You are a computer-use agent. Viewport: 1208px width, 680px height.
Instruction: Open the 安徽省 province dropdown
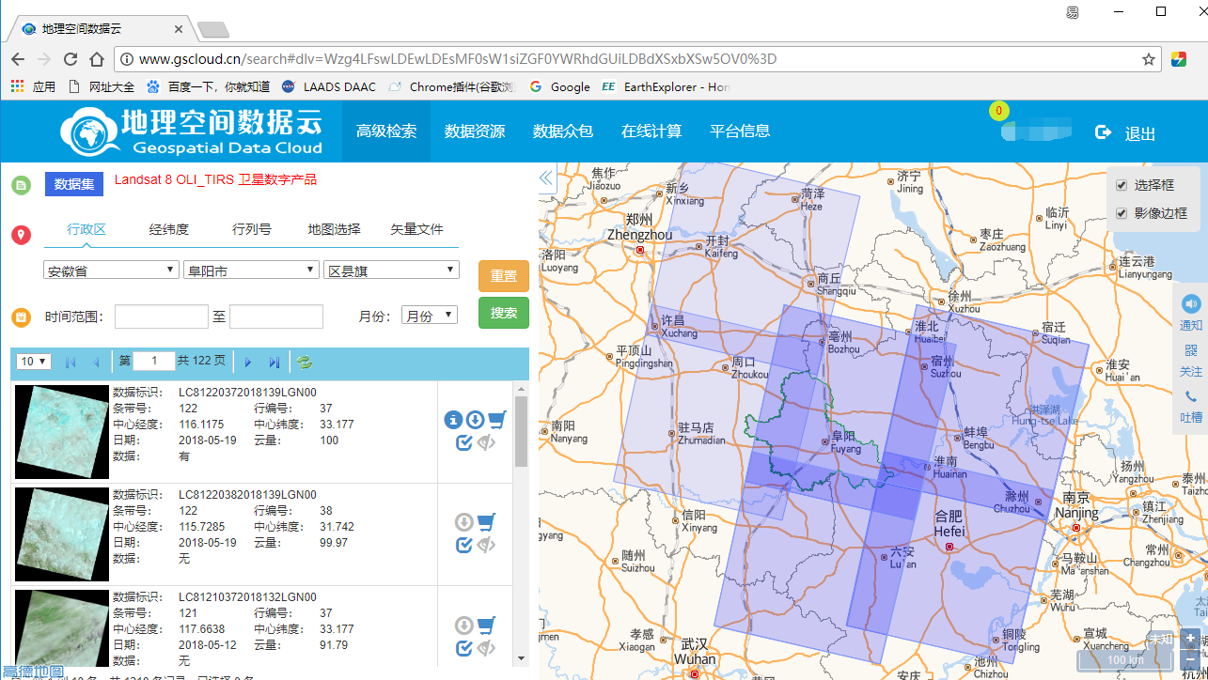point(111,270)
